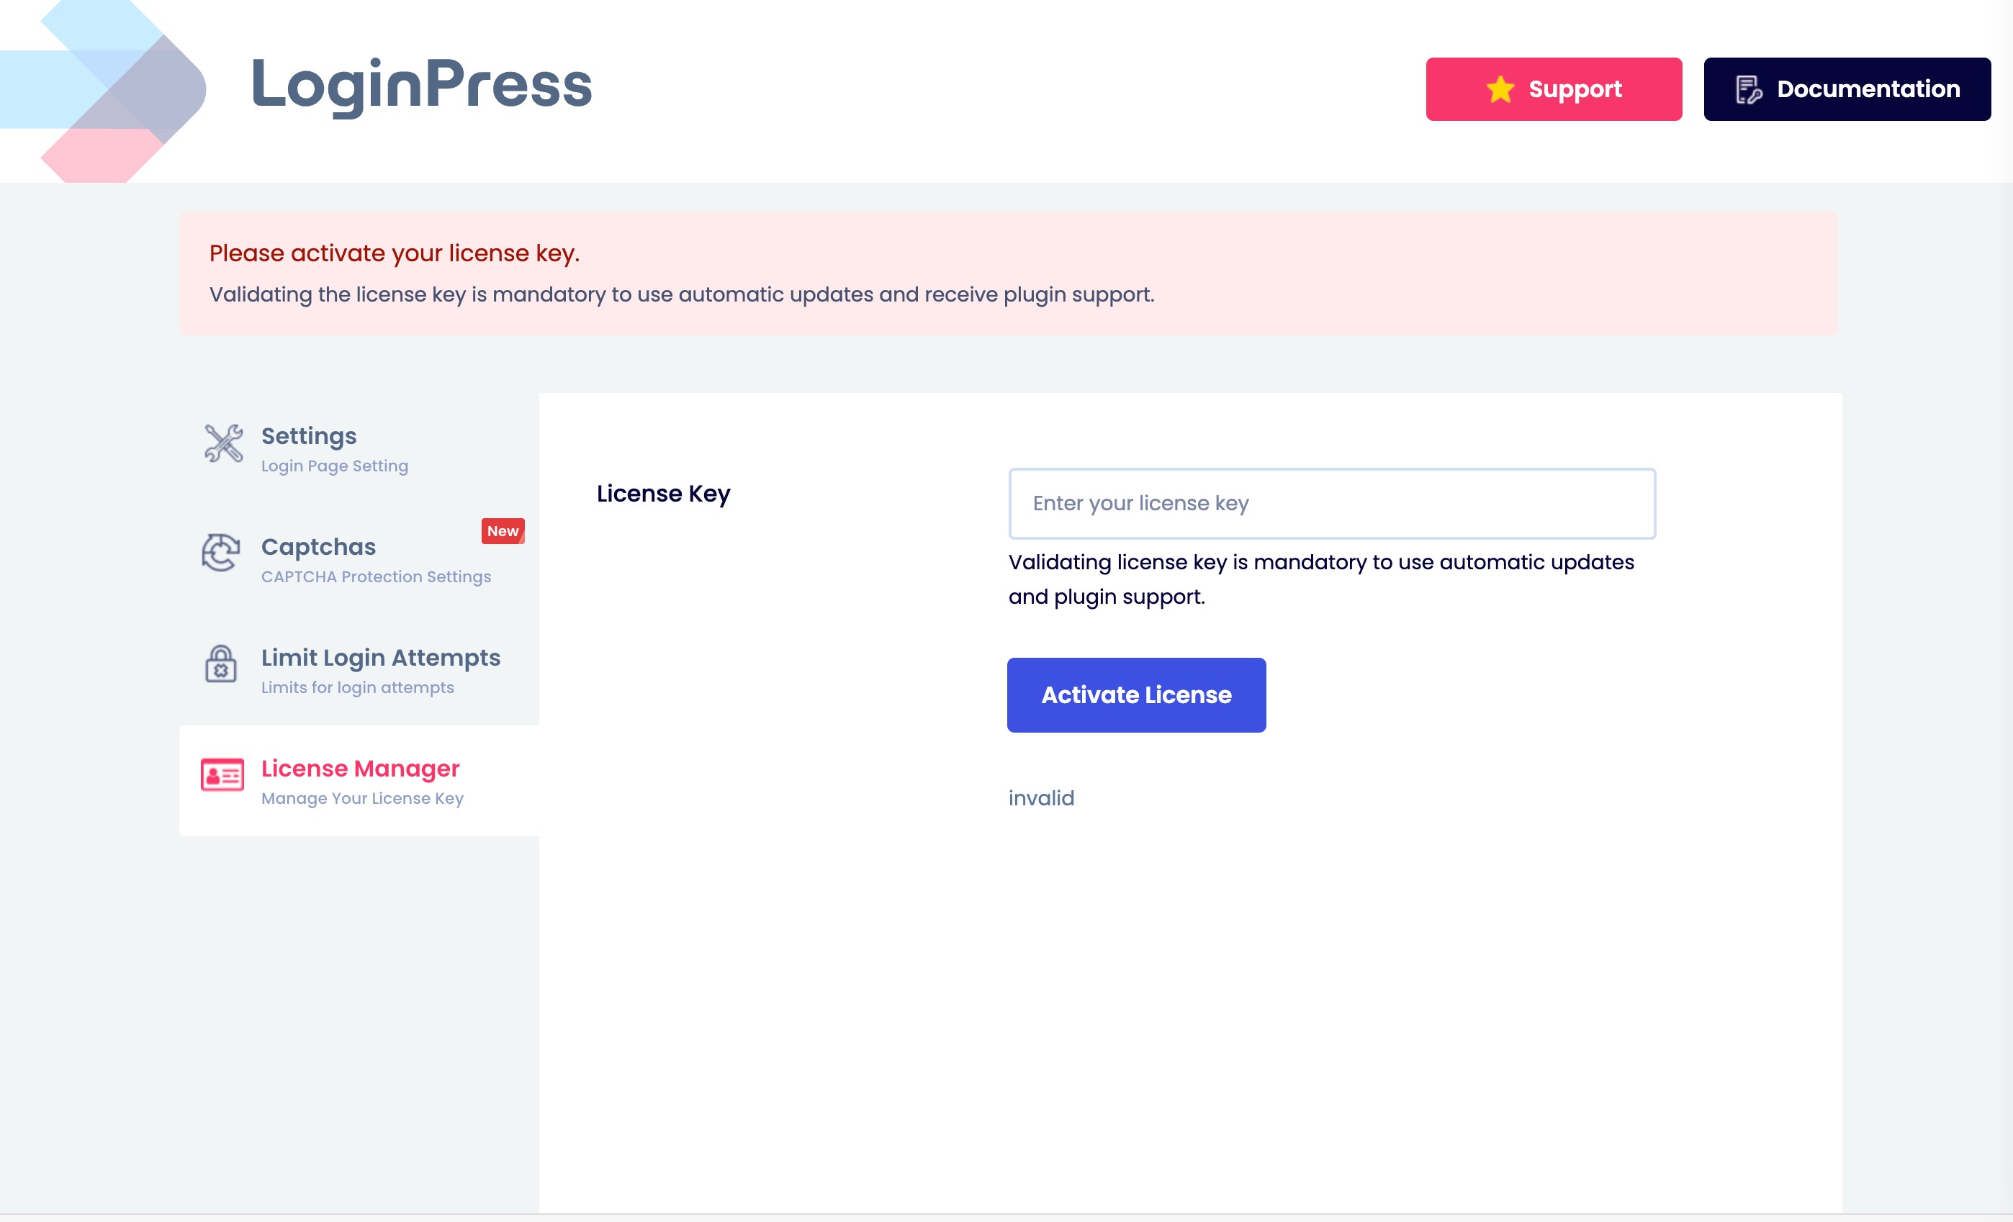Click the 'Please activate your license key' notice
Image resolution: width=2013 pixels, height=1222 pixels.
(394, 253)
